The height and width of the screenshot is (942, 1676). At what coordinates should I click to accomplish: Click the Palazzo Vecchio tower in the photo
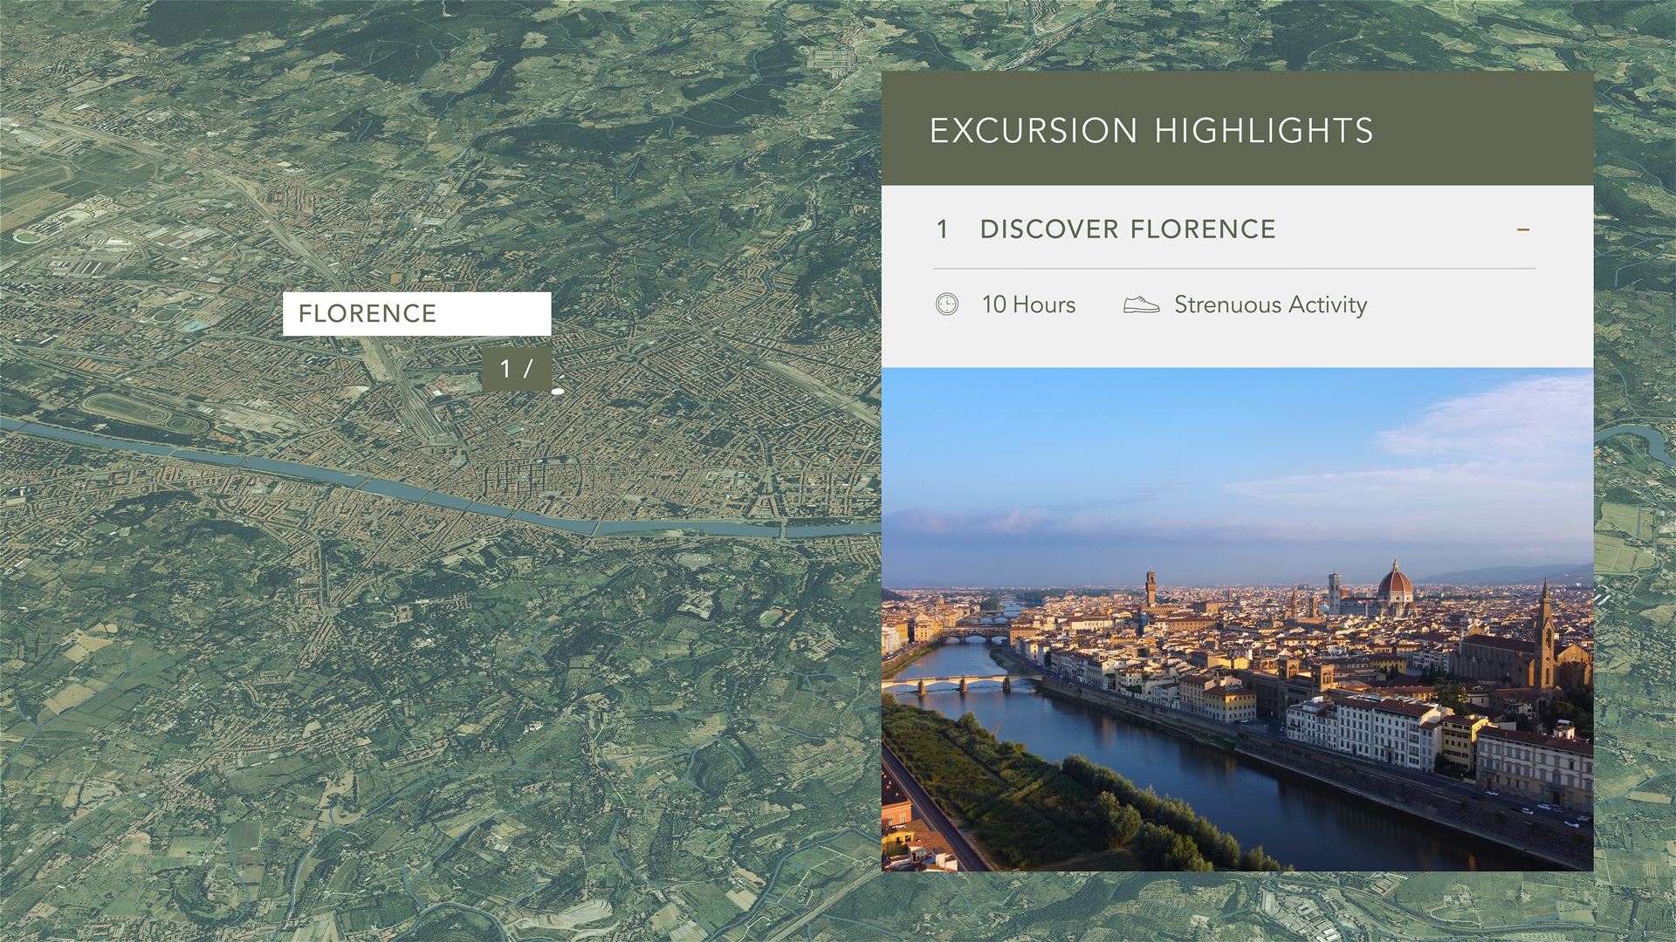[1151, 587]
